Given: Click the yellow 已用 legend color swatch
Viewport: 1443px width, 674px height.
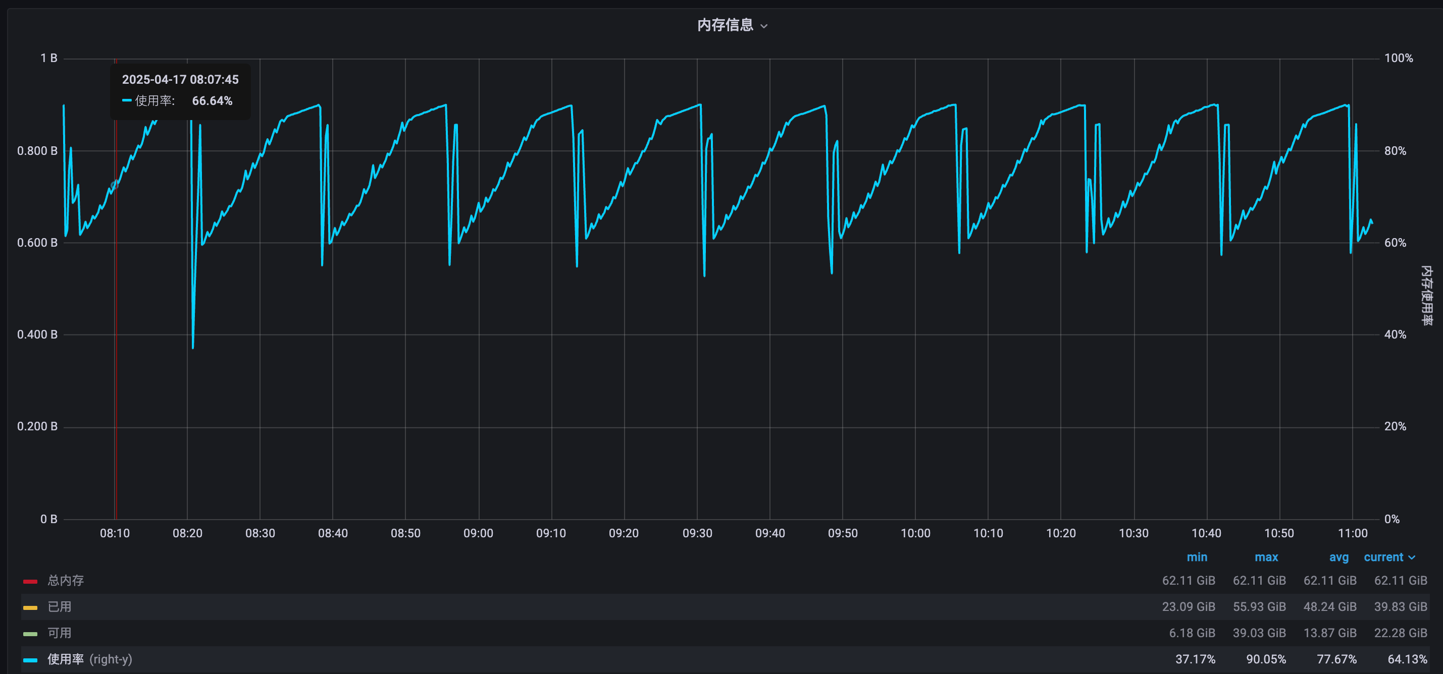Looking at the screenshot, I should click(30, 607).
